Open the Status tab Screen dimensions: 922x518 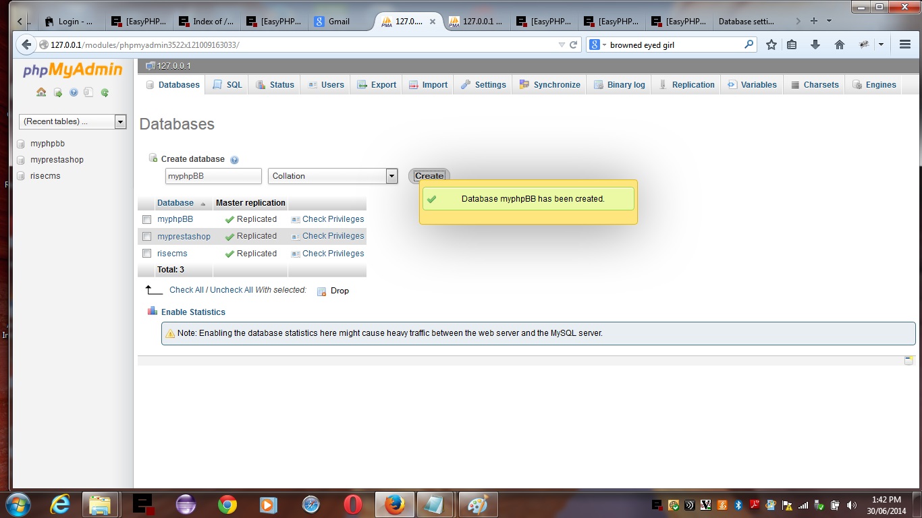tap(275, 85)
